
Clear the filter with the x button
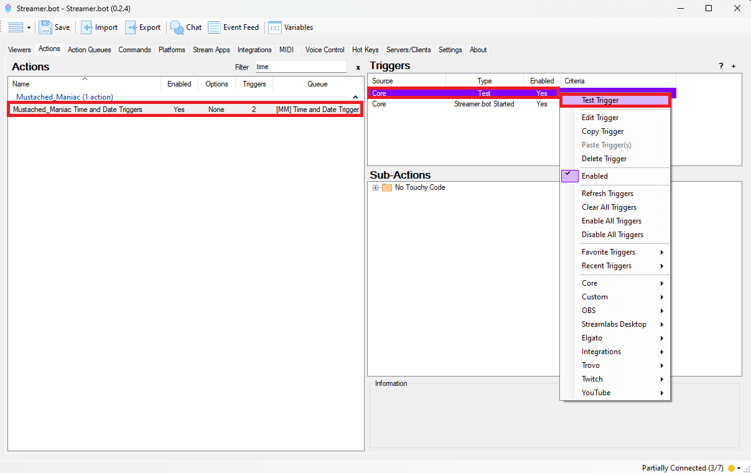point(358,67)
